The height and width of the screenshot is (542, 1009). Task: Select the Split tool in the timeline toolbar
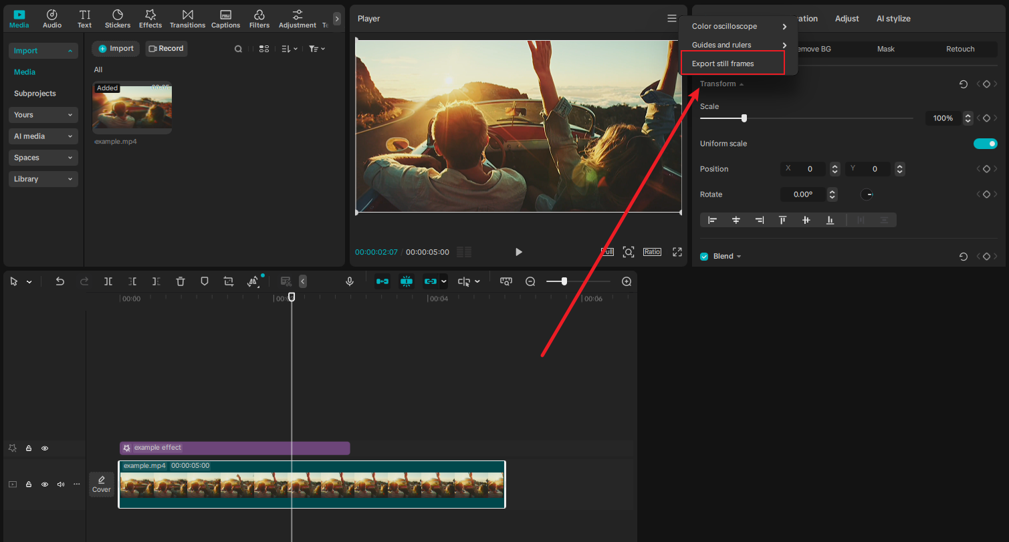click(x=108, y=281)
